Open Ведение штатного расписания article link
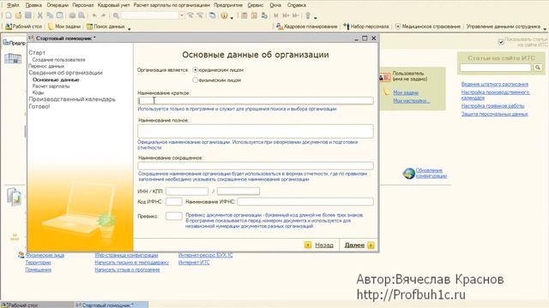This screenshot has height=308, width=549. [x=495, y=84]
